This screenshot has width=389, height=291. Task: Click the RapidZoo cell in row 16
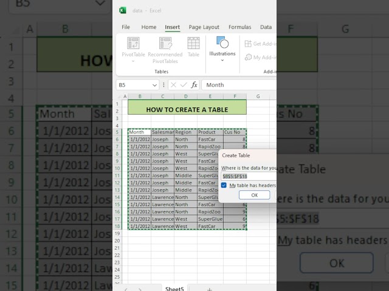coord(210,212)
